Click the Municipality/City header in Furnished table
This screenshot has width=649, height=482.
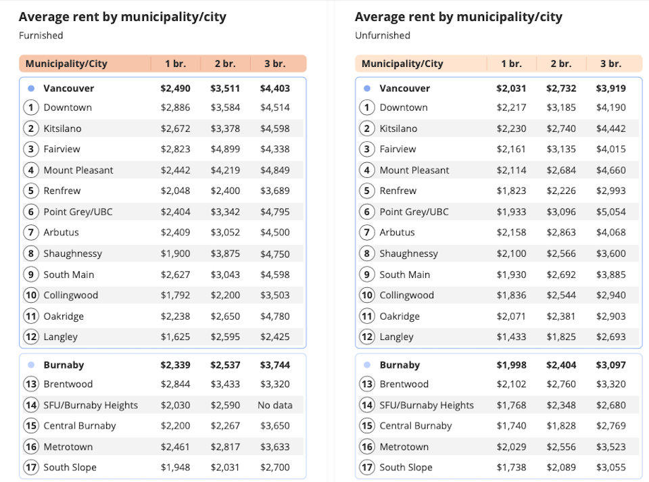pyautogui.click(x=66, y=64)
